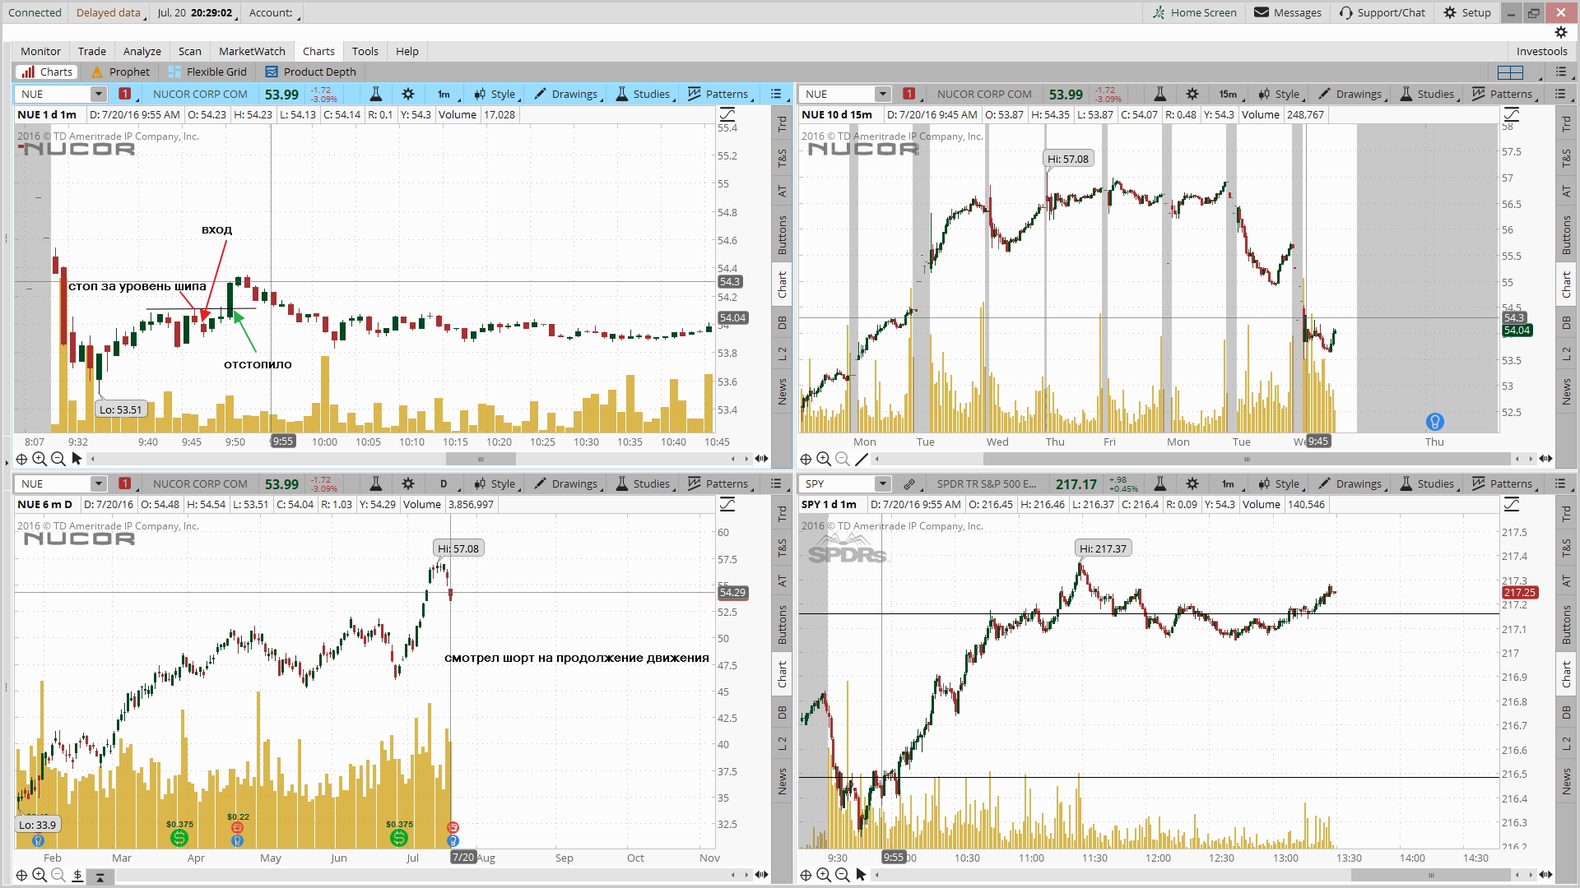Image resolution: width=1580 pixels, height=888 pixels.
Task: Open the Flexible Grid subtab
Action: click(207, 72)
